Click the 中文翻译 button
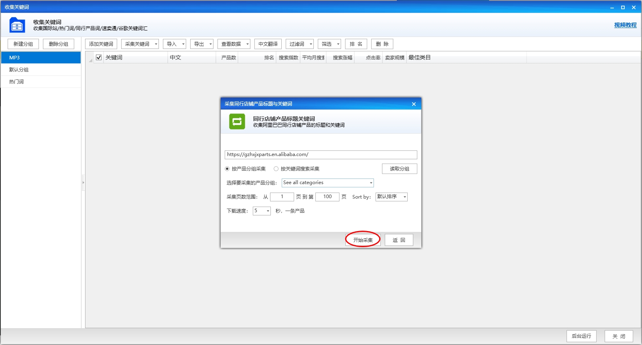 (268, 44)
